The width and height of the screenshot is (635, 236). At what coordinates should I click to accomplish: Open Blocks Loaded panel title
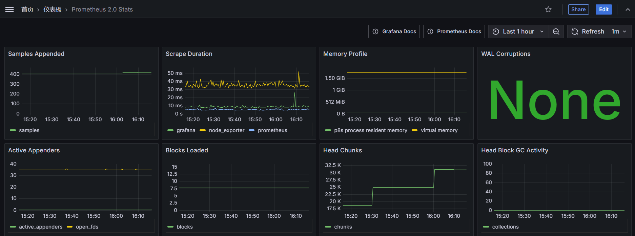(x=187, y=150)
